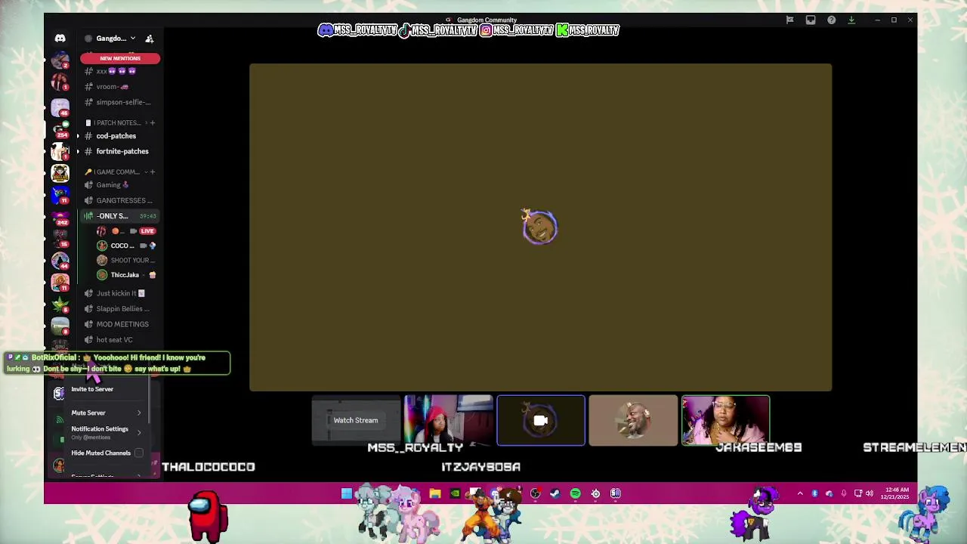Image resolution: width=967 pixels, height=544 pixels.
Task: Select user ThiccJaka in the voice channel
Action: (126, 275)
